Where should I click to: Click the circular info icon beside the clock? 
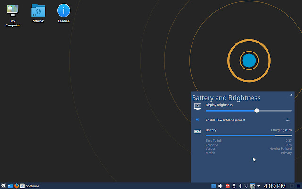tap(292, 186)
